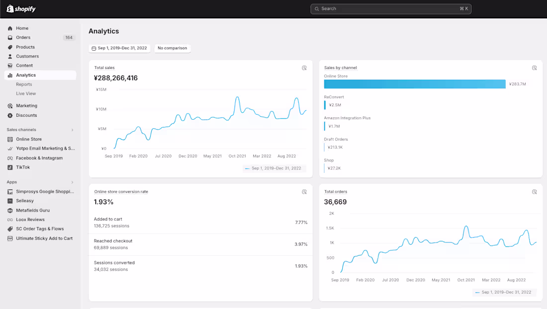This screenshot has height=309, width=547.
Task: Click the Total sales title link
Action: click(x=104, y=68)
